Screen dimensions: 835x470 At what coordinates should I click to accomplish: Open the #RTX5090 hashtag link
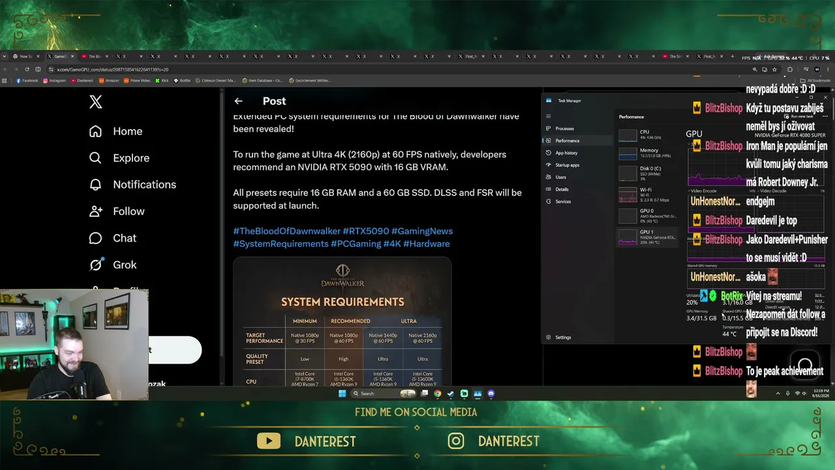366,231
